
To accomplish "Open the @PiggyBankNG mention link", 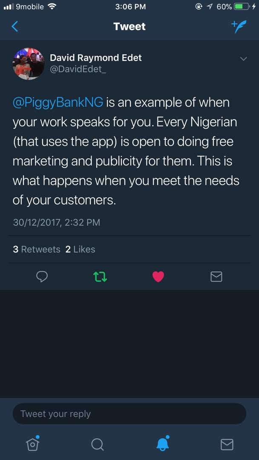I will click(x=58, y=103).
